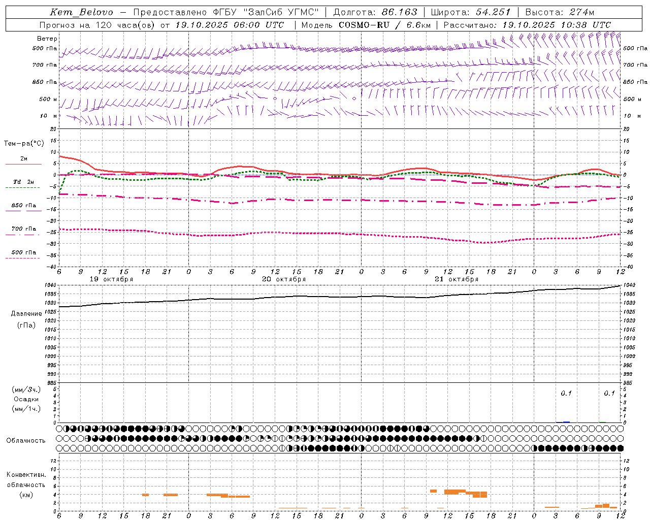Click the "Давление" pressure label
This screenshot has width=650, height=520.
(26, 314)
